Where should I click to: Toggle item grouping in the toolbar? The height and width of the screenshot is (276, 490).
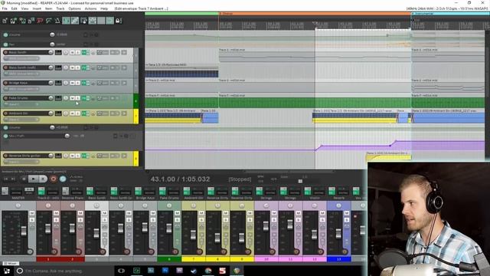pyautogui.click(x=75, y=21)
